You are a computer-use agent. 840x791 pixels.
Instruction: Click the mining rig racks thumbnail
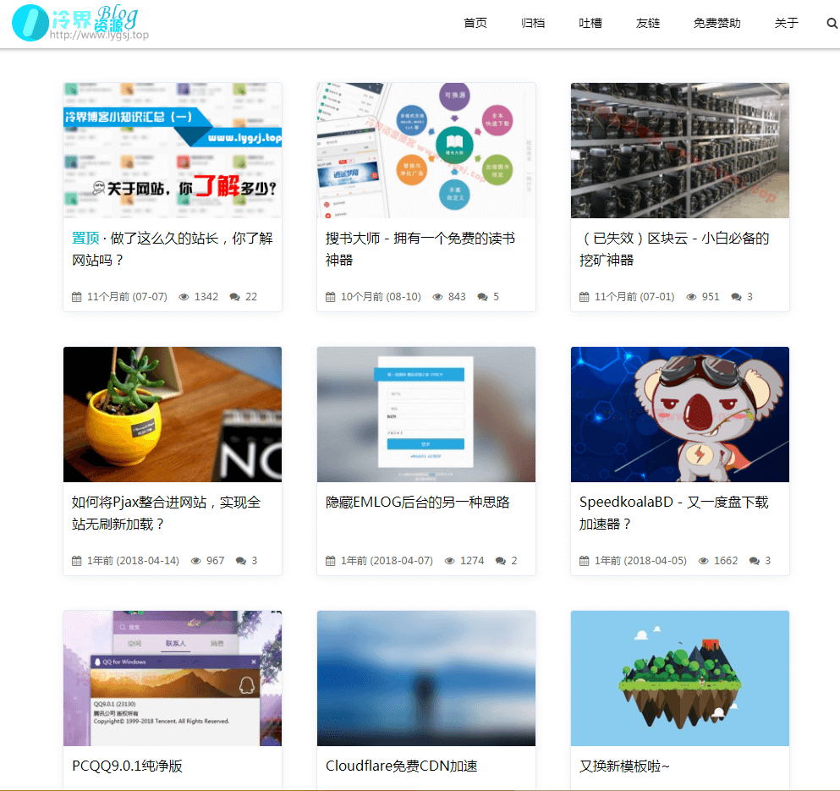pyautogui.click(x=679, y=151)
